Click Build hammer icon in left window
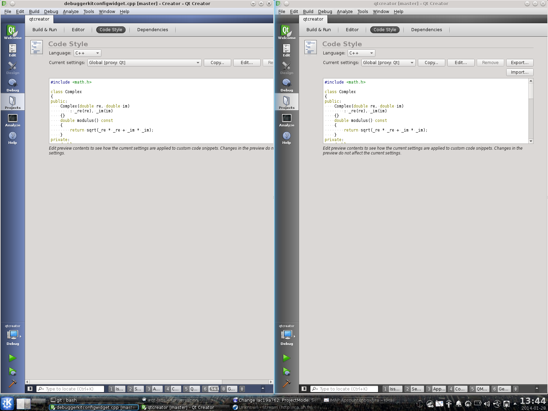548x411 pixels. pyautogui.click(x=13, y=384)
